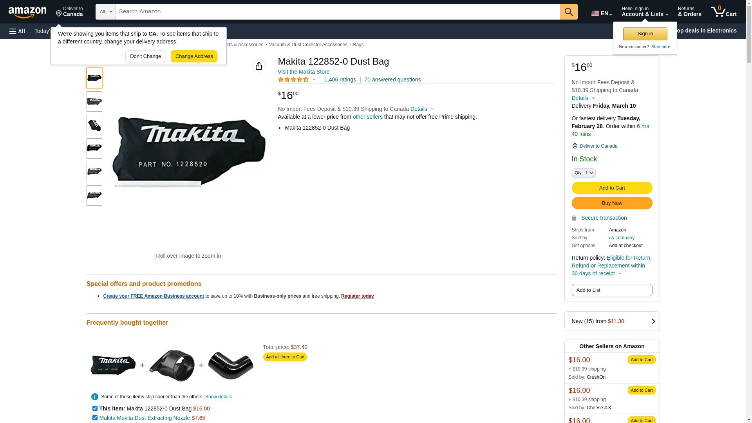Click the star rating icon
752x423 pixels.
293,80
